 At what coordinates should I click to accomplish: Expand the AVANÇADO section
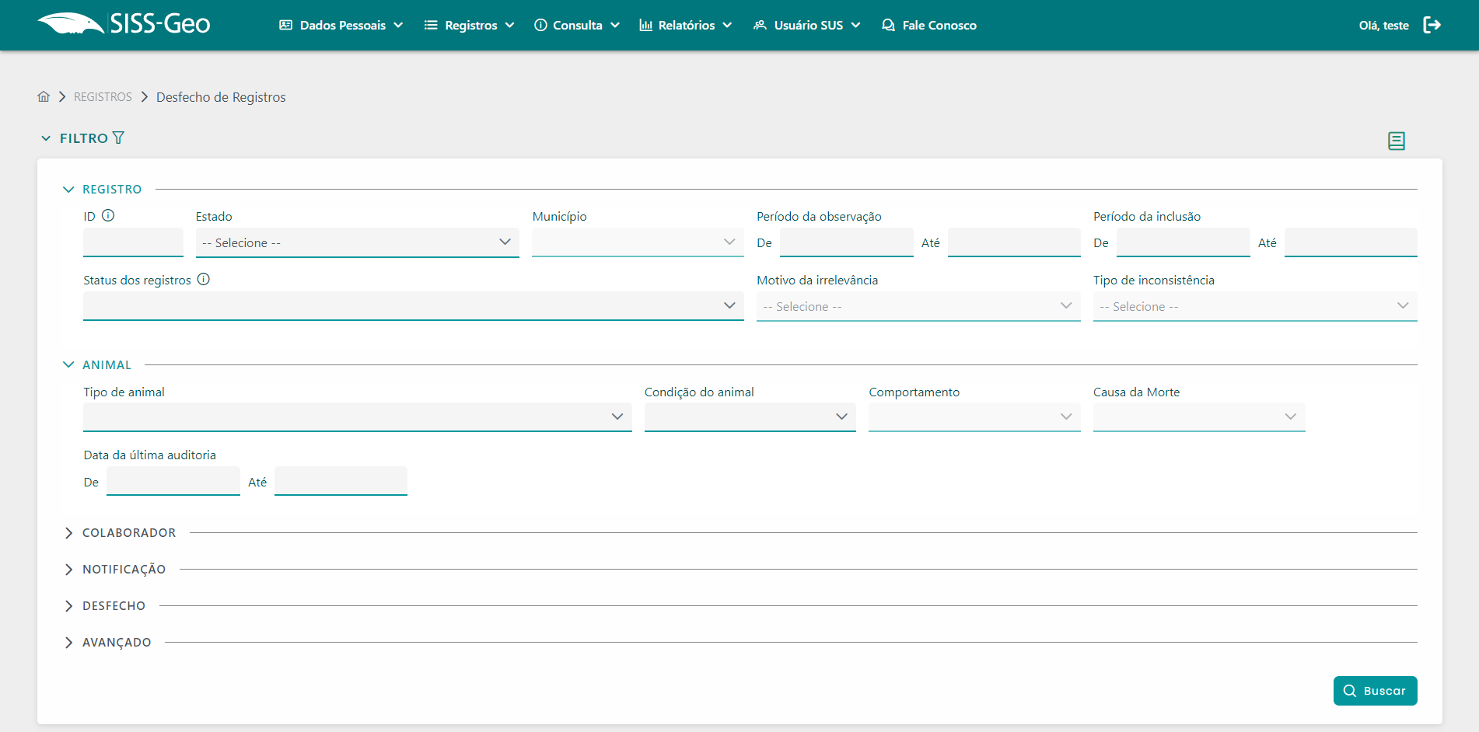(68, 642)
